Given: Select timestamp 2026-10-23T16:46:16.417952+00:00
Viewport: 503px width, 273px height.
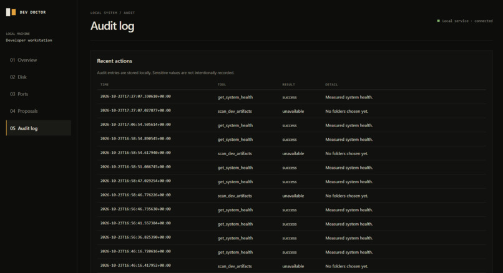Looking at the screenshot, I should pyautogui.click(x=135, y=266).
